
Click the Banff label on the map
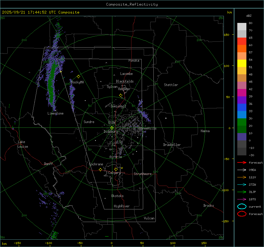[48, 164]
